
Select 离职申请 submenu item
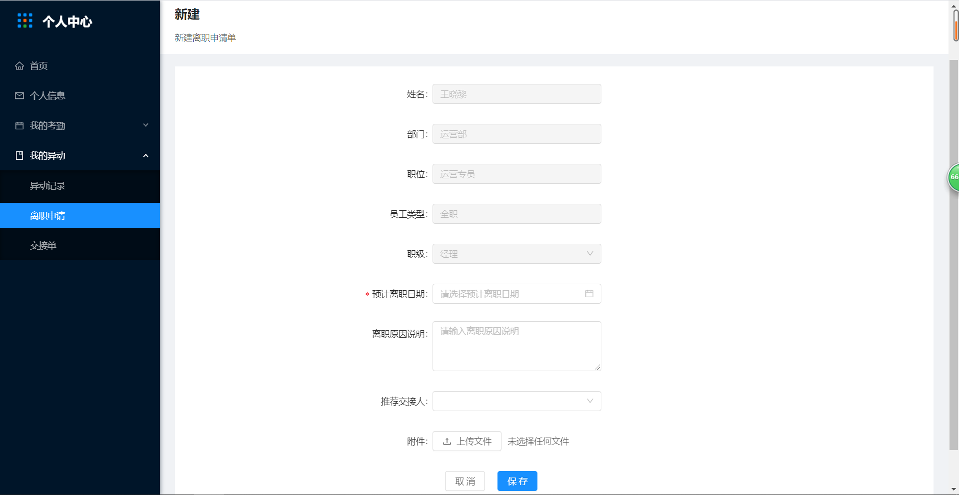[x=80, y=215]
